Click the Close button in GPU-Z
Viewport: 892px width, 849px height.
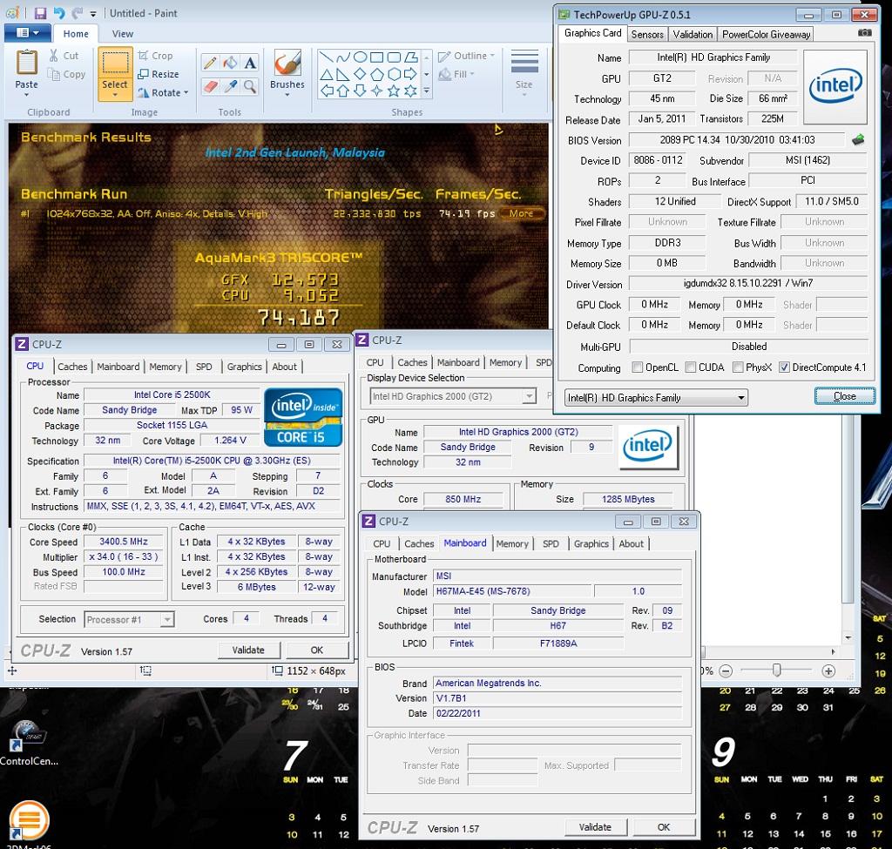click(845, 396)
